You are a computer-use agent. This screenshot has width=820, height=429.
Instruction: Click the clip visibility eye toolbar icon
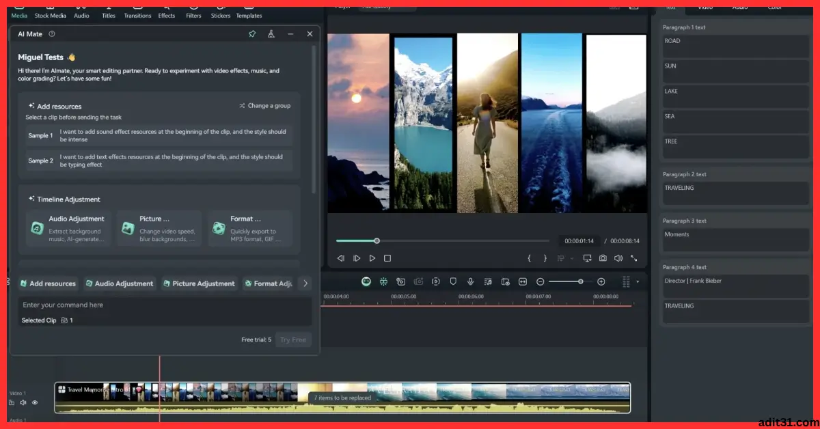[x=505, y=281]
